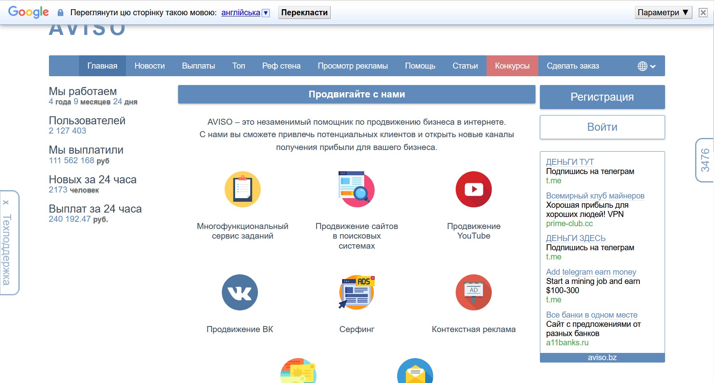Click the blue envelope mail icon
Screen dimensions: 714x383
click(x=415, y=371)
